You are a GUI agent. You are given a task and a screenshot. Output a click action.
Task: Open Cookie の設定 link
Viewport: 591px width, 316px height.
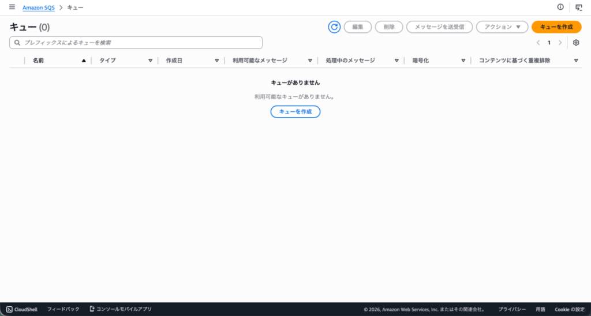coord(569,309)
